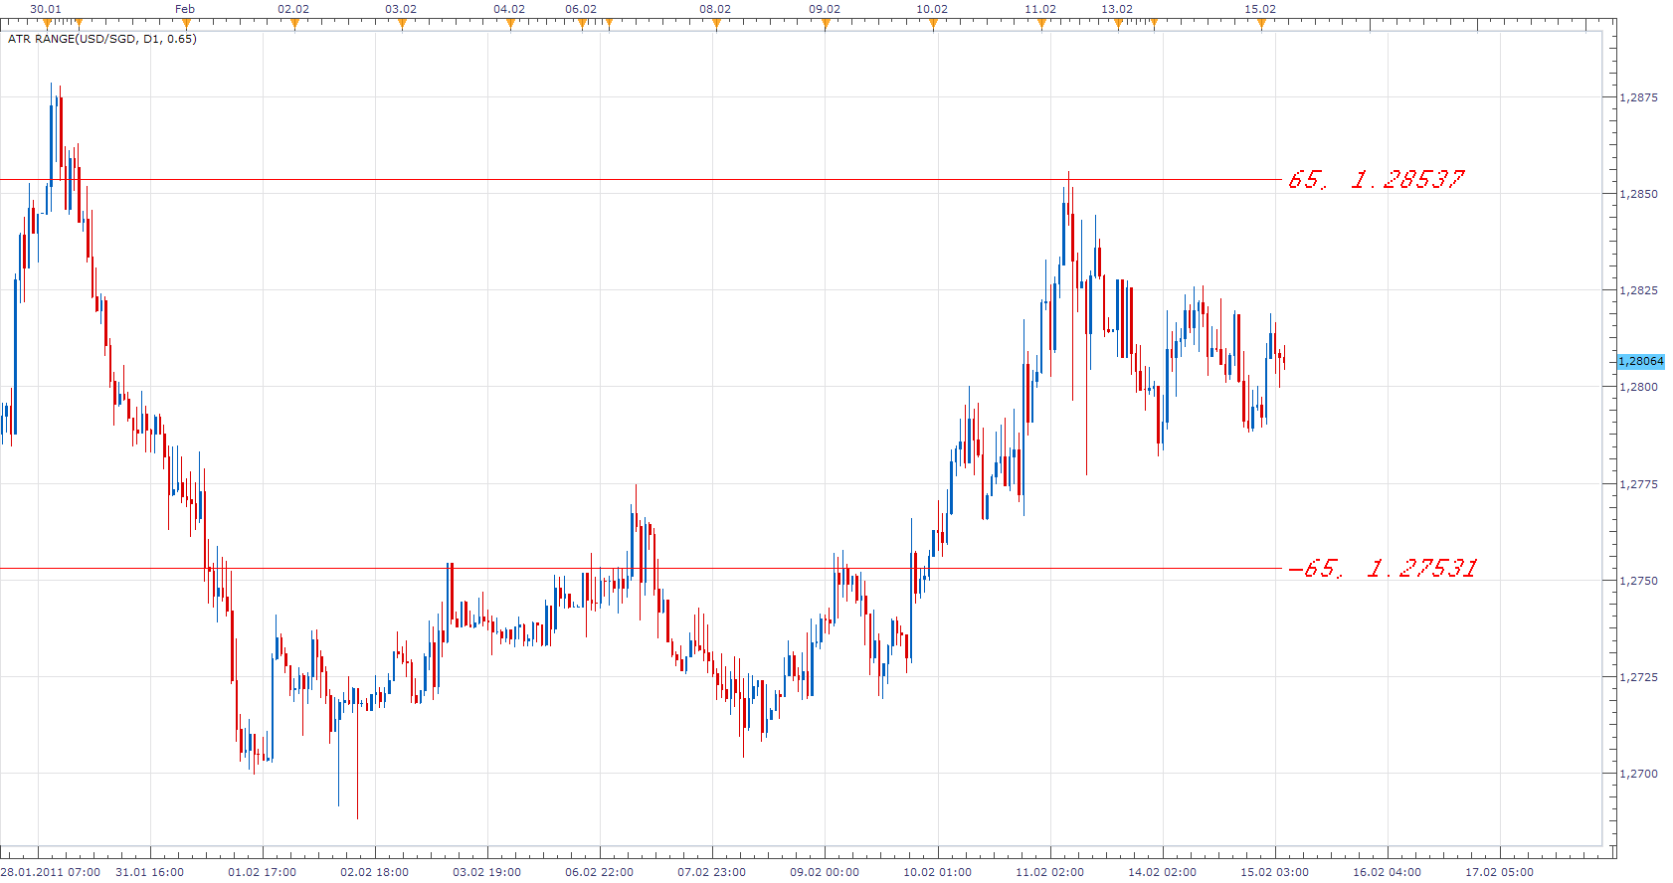Select the orange marker below 11.02
This screenshot has height=883, width=1673.
click(x=1041, y=24)
